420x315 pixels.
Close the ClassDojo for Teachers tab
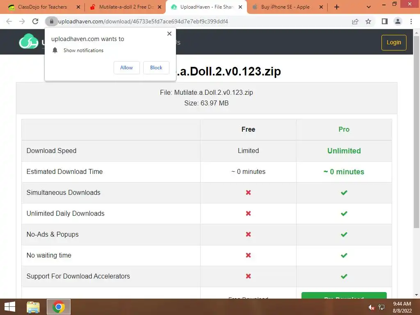[x=78, y=7]
